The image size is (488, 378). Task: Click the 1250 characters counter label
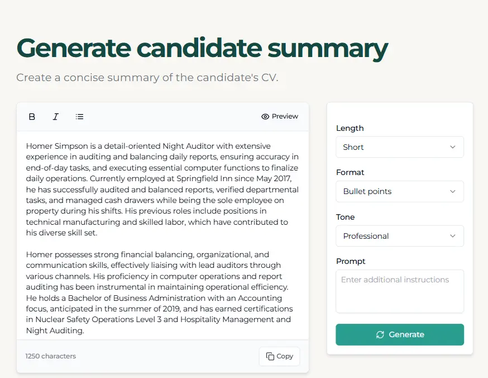pyautogui.click(x=50, y=356)
